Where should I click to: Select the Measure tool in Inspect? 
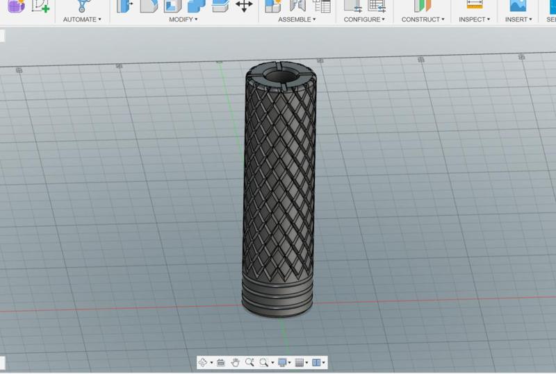475,5
